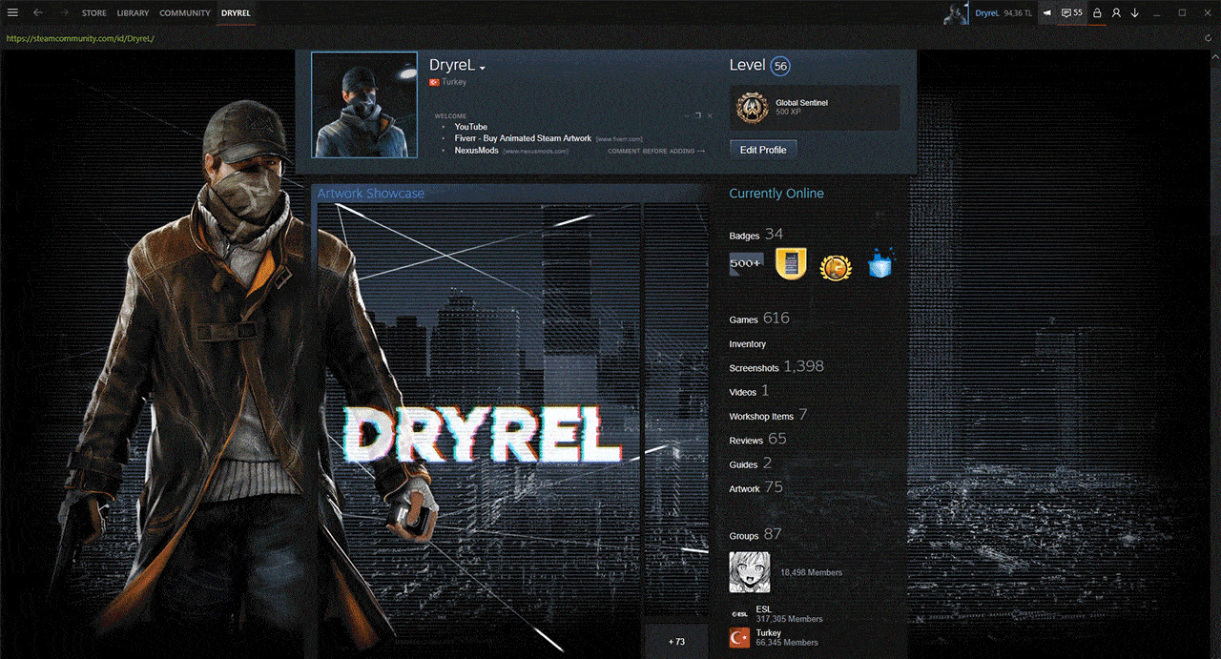
Task: Click the anime group avatar with 18,498 members
Action: [750, 572]
